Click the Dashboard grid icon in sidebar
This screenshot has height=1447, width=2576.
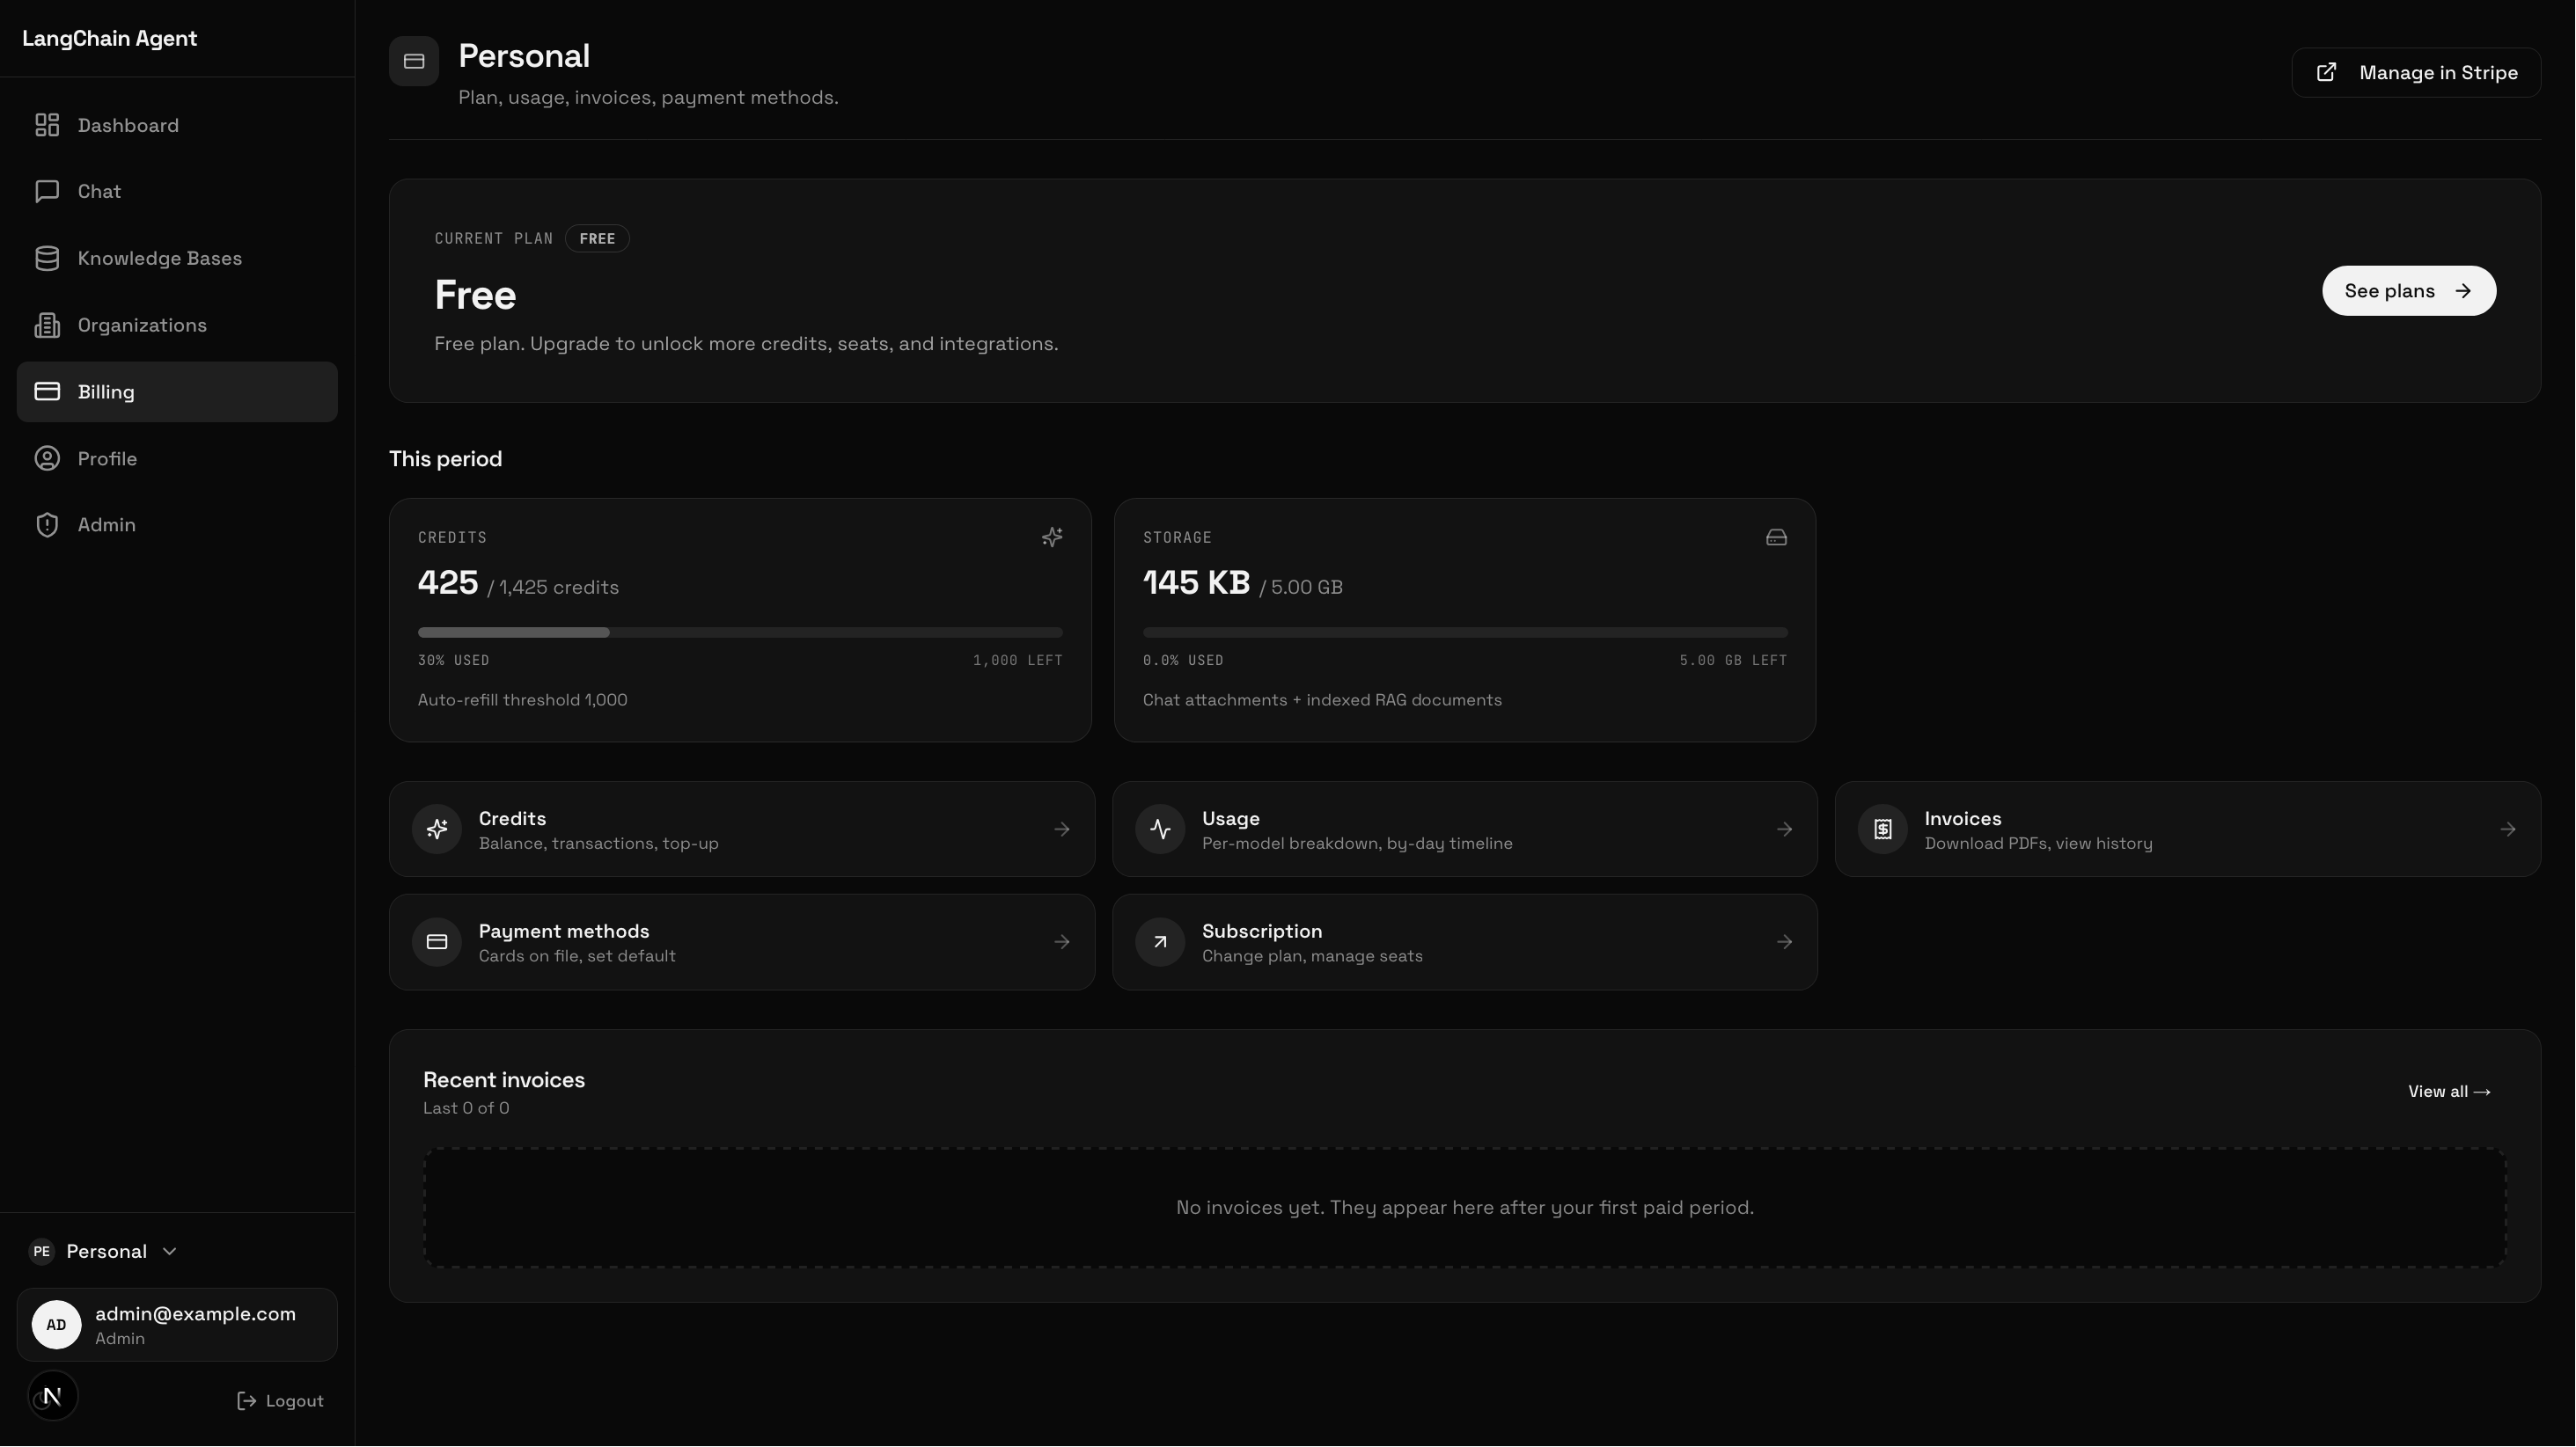coord(47,125)
